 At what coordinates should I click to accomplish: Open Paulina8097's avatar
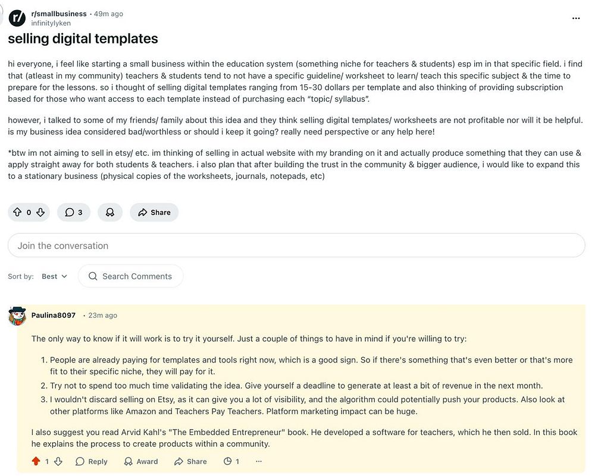pos(17,316)
